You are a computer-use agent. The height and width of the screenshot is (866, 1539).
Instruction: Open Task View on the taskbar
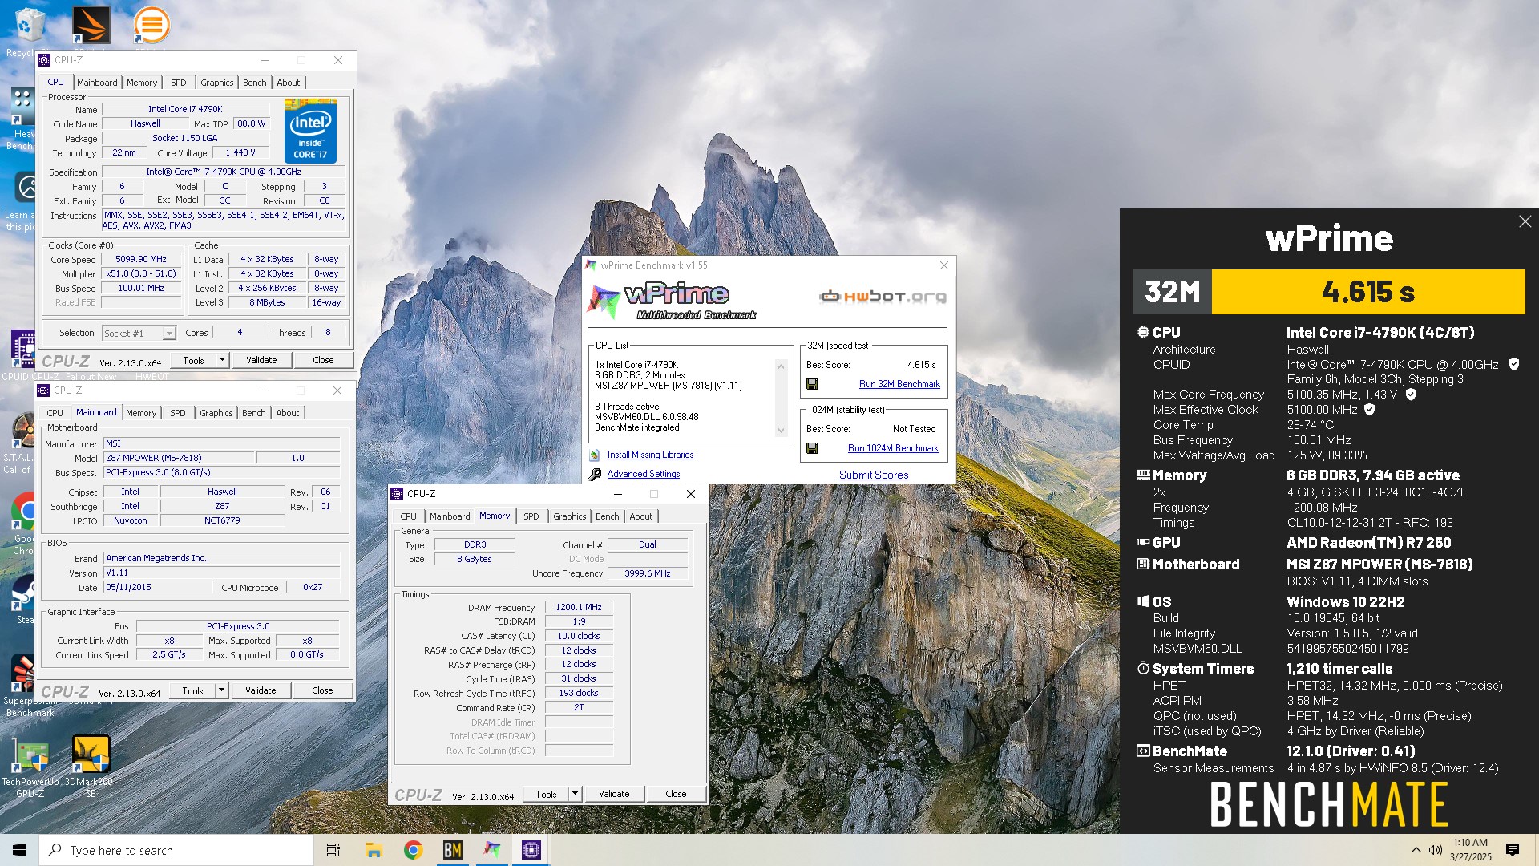333,850
